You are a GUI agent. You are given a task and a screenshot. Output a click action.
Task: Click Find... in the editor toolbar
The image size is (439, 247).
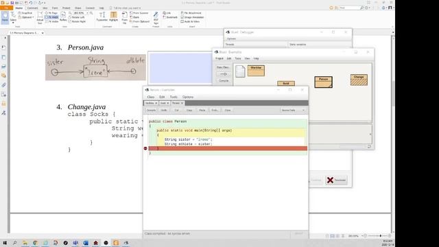215,110
